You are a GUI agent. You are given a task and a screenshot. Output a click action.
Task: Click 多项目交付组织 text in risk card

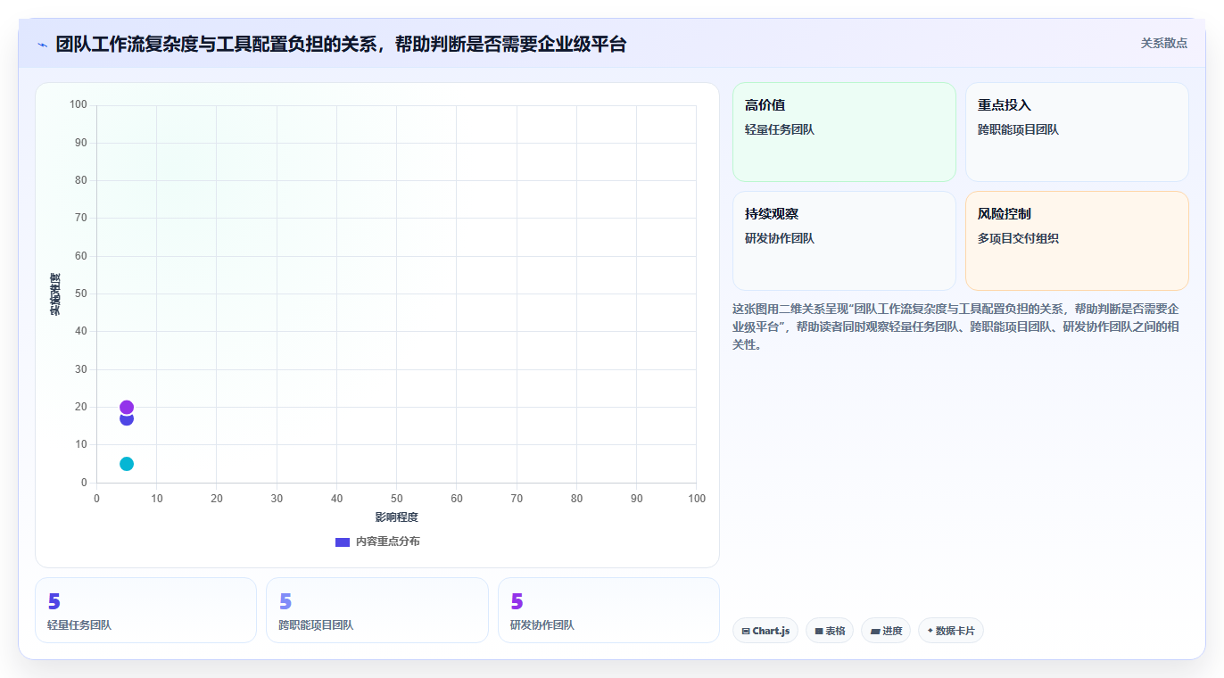[1018, 238]
